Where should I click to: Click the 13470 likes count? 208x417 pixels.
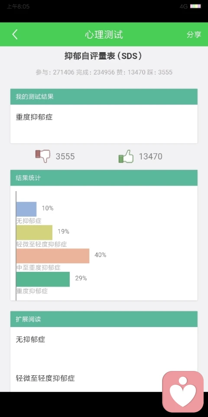pyautogui.click(x=150, y=156)
